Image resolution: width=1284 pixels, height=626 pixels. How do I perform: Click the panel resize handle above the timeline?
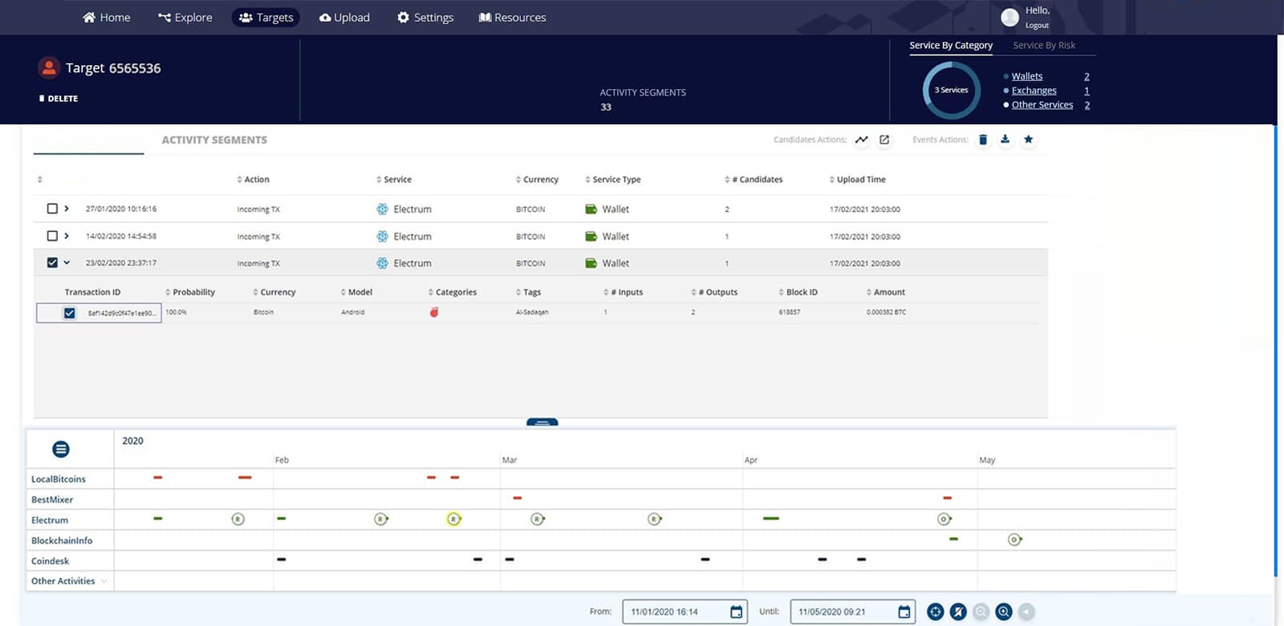542,422
